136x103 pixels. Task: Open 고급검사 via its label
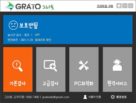(x=50, y=83)
